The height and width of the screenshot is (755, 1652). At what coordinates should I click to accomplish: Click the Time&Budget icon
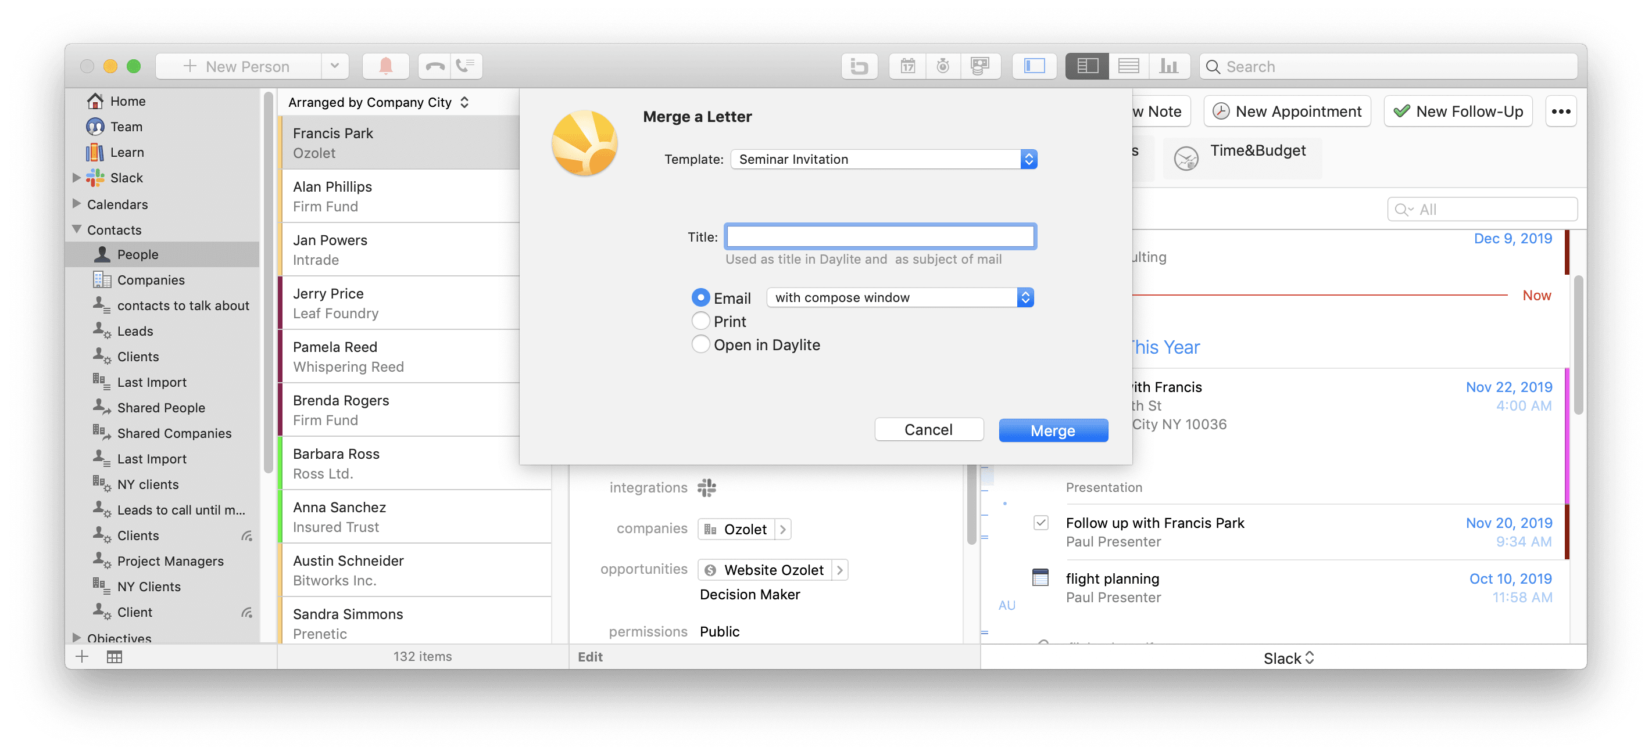coord(1186,157)
